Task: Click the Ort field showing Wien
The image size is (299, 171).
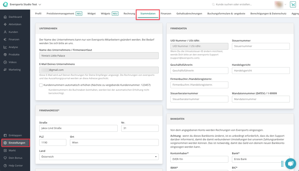Action: coord(114,142)
